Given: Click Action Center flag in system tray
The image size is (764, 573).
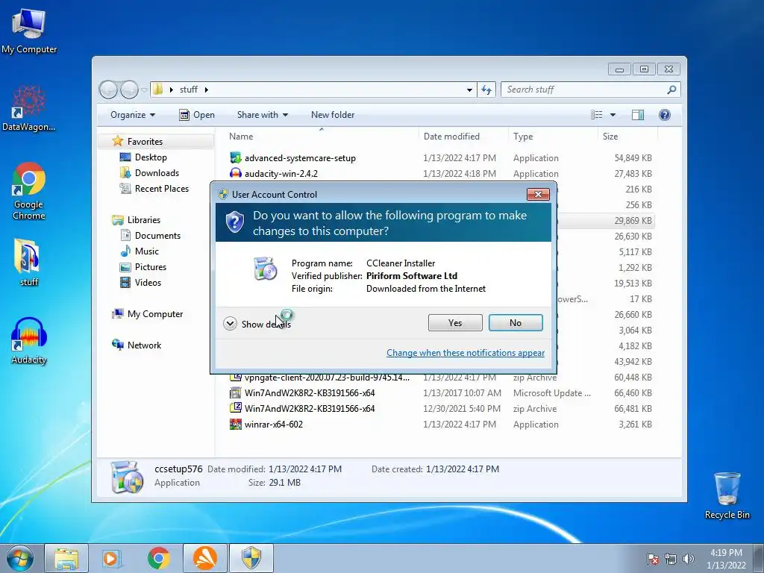Looking at the screenshot, I should (653, 559).
